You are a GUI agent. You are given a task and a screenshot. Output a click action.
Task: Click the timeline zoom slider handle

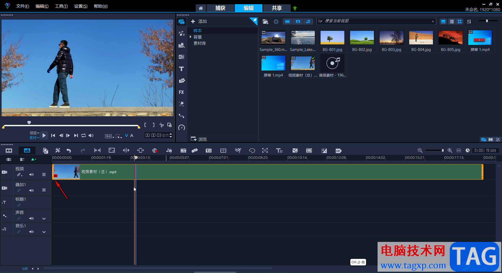point(443,150)
